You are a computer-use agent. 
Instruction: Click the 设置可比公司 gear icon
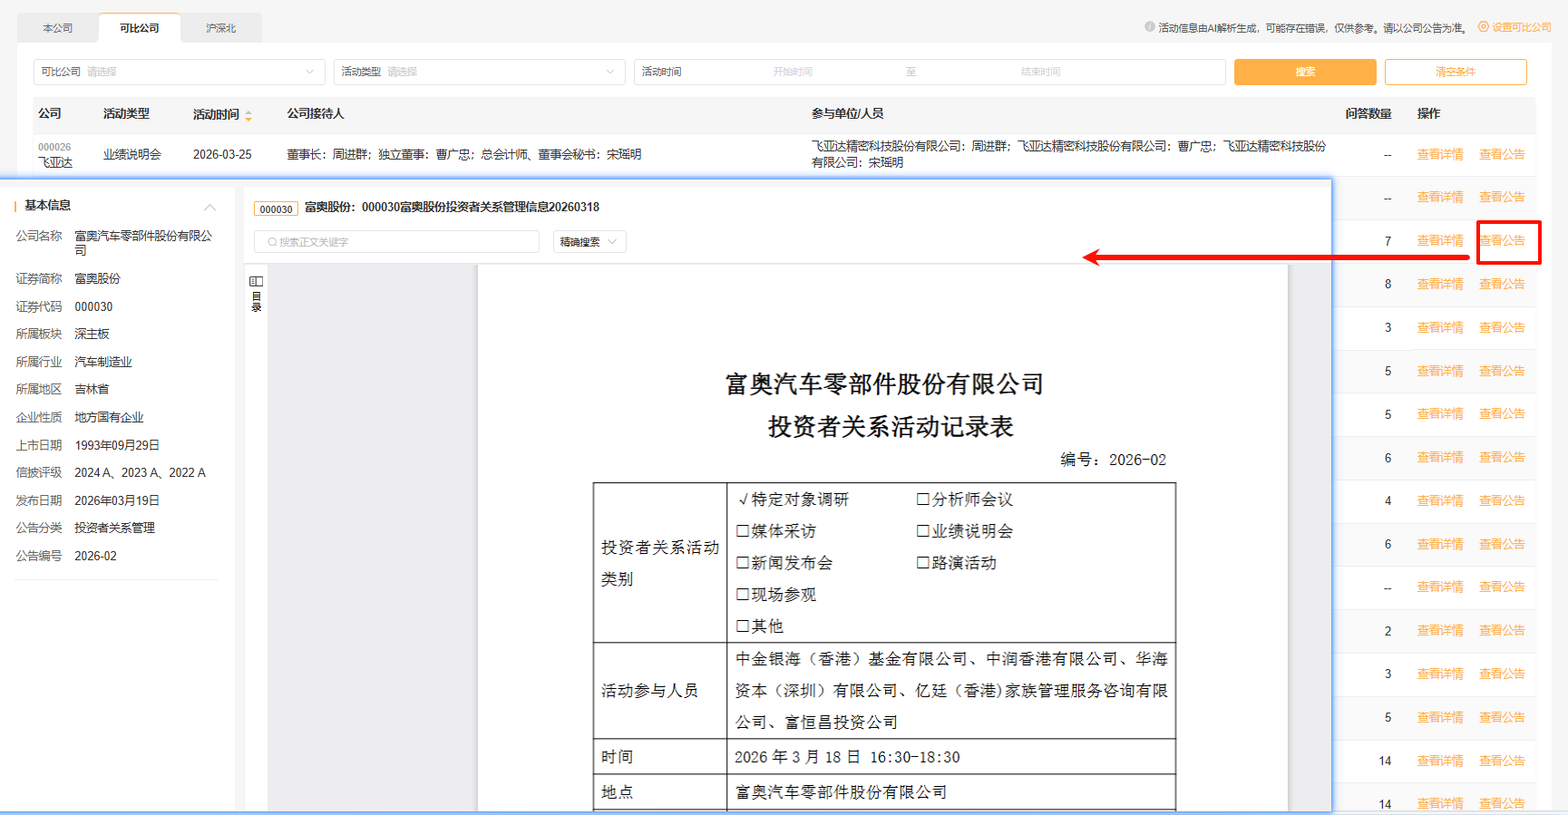pos(1484,27)
